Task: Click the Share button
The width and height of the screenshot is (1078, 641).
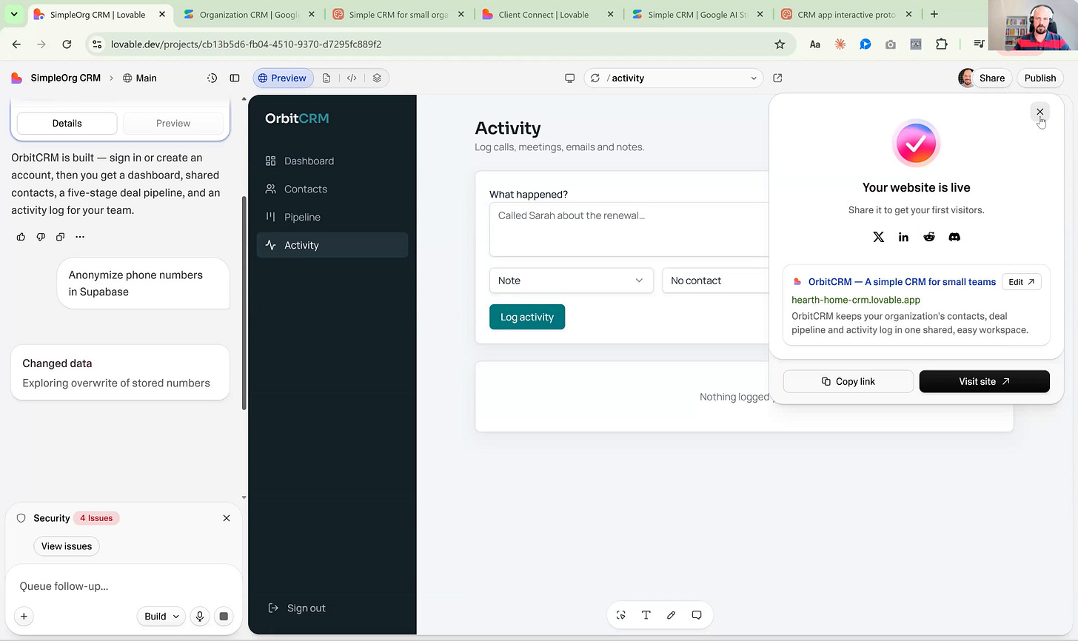Action: pos(992,78)
